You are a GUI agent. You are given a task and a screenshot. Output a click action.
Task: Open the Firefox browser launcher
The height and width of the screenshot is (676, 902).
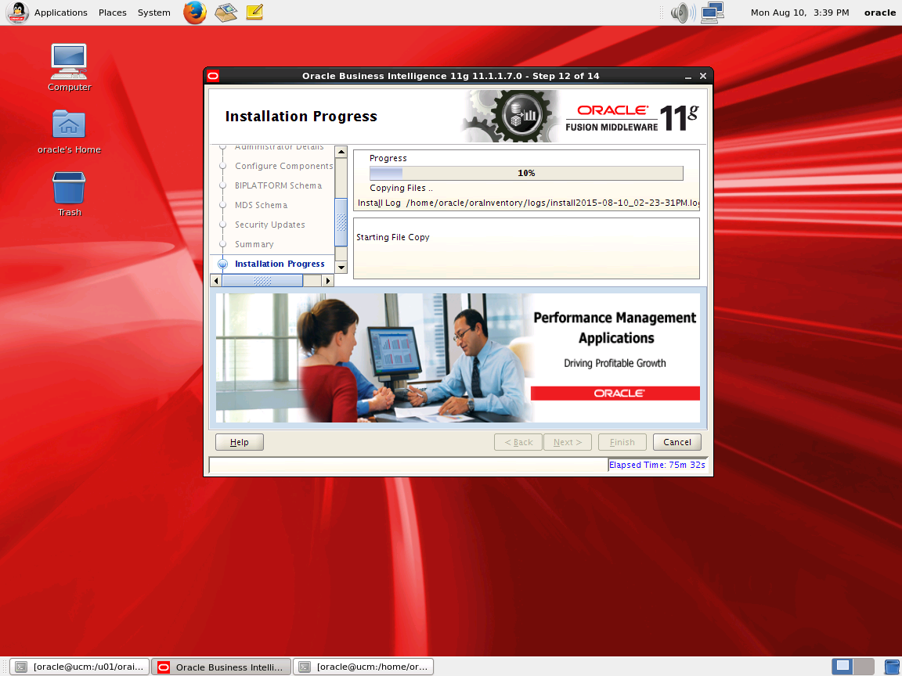(x=194, y=12)
